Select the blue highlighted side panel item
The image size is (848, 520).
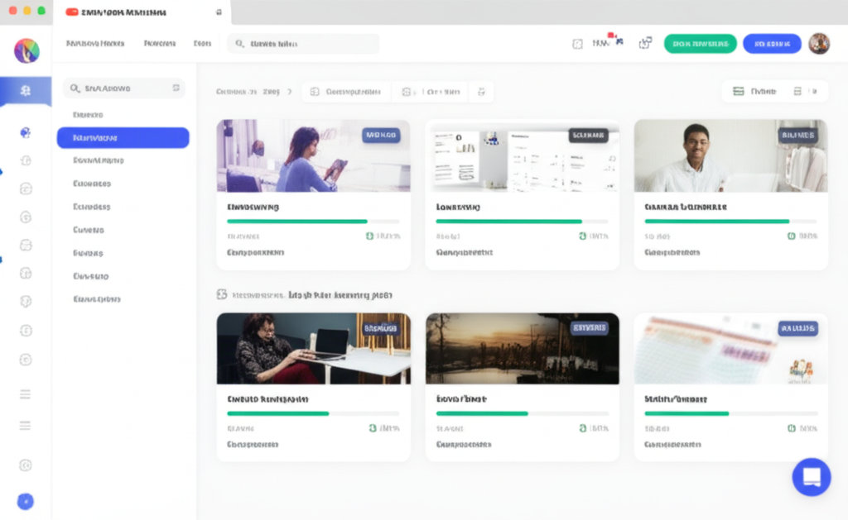[x=123, y=138]
